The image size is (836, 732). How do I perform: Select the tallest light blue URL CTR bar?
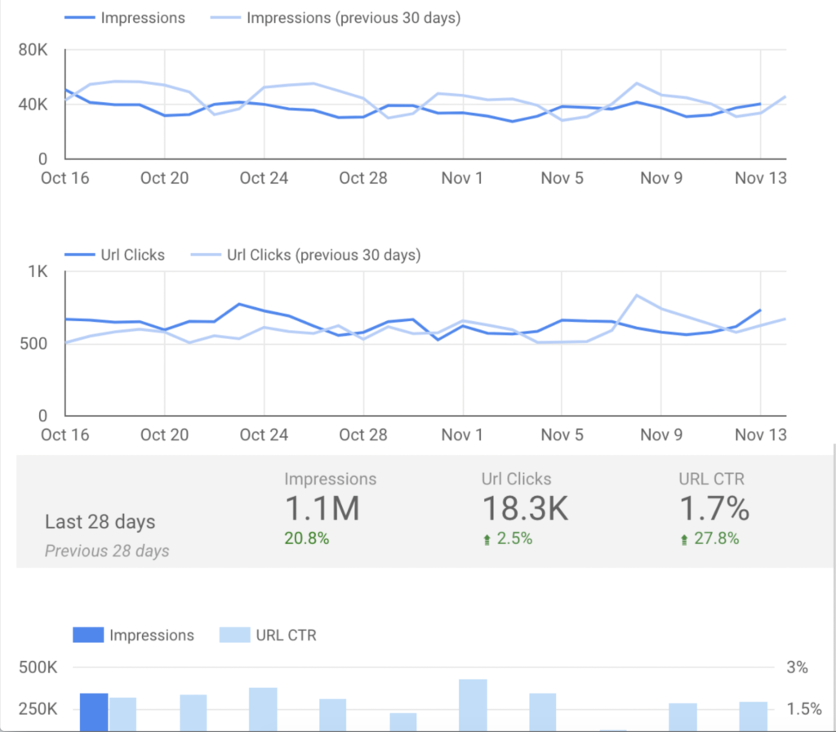(x=473, y=705)
